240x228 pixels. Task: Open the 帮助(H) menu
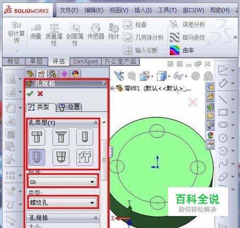(220, 11)
